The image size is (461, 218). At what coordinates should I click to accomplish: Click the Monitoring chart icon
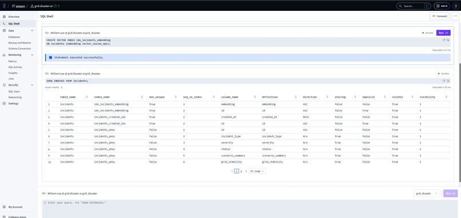(x=4, y=55)
